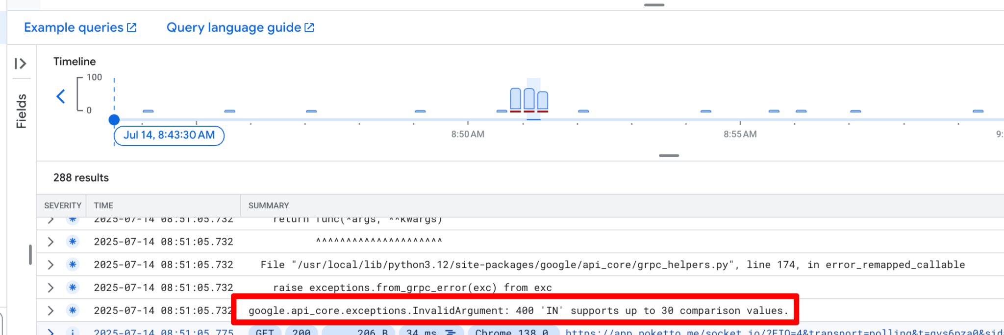
Task: Click the 200 status chip in GET row
Action: pyautogui.click(x=301, y=332)
